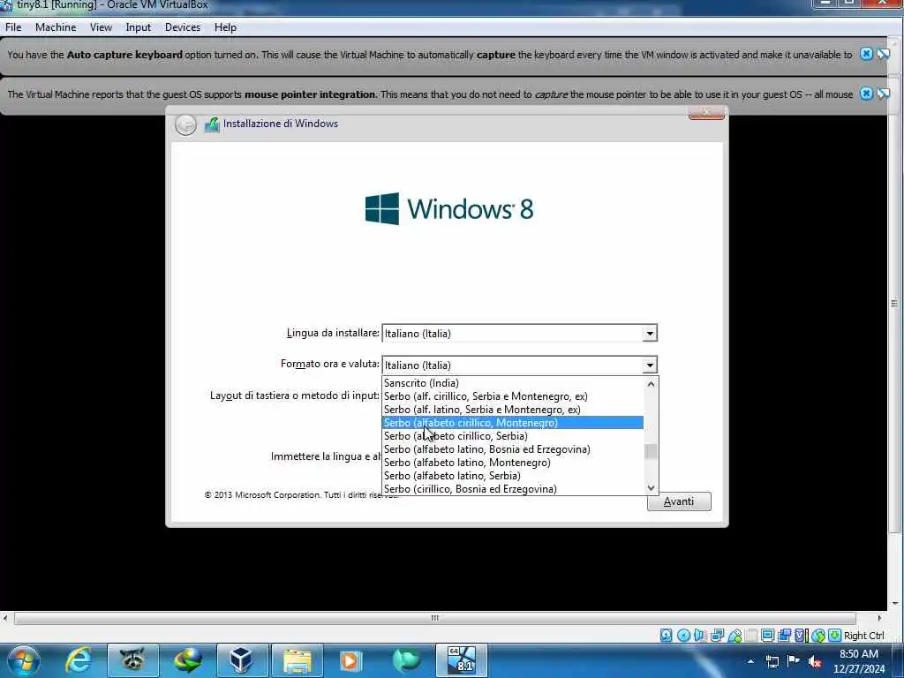Screen dimensions: 904x678
Task: Dismiss the auto capture keyboard notification
Action: [866, 54]
